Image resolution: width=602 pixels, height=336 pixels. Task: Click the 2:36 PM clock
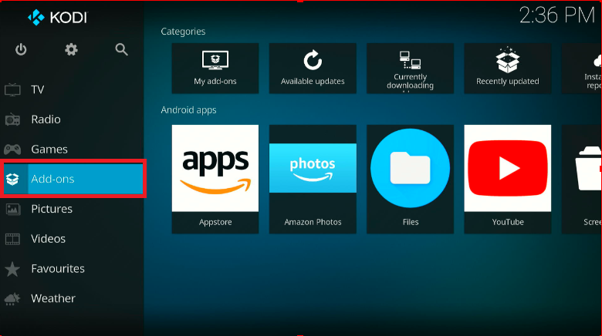(557, 15)
